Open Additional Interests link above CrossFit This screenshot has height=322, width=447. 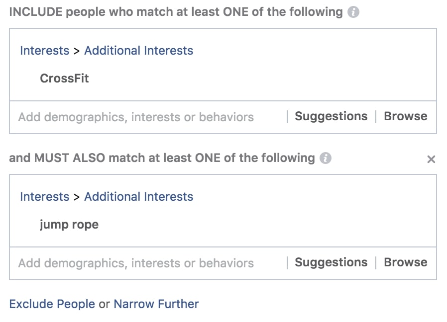pyautogui.click(x=138, y=51)
